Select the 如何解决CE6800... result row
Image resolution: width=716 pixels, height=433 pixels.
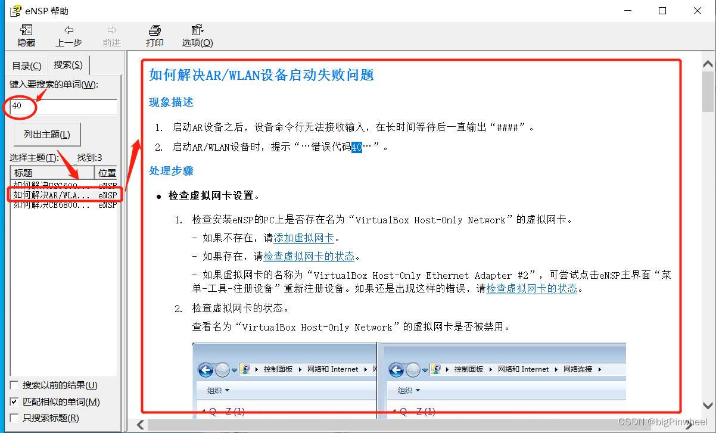click(64, 205)
